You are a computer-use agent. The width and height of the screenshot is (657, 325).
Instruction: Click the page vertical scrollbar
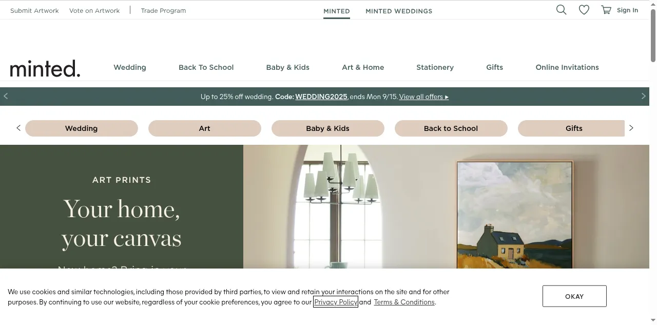653,162
